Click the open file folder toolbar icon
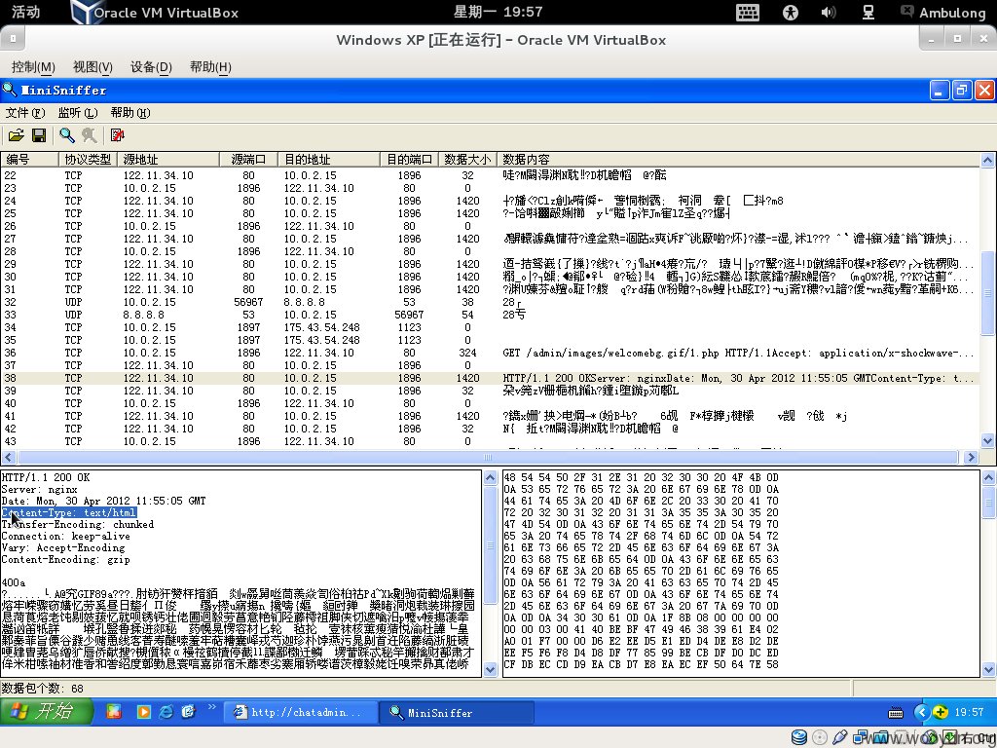Image resolution: width=997 pixels, height=748 pixels. point(16,135)
